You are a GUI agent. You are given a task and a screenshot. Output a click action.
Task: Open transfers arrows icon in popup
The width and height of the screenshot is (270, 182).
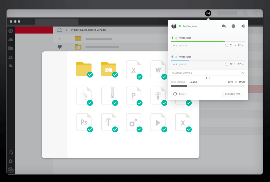tap(233, 26)
